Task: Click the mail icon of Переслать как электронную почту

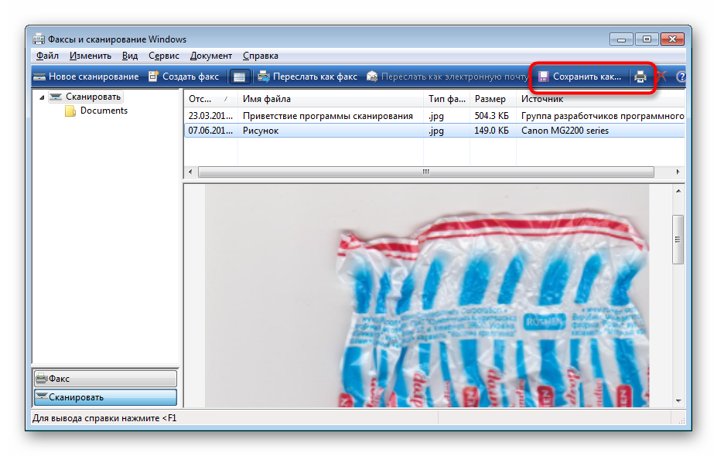Action: pyautogui.click(x=372, y=77)
